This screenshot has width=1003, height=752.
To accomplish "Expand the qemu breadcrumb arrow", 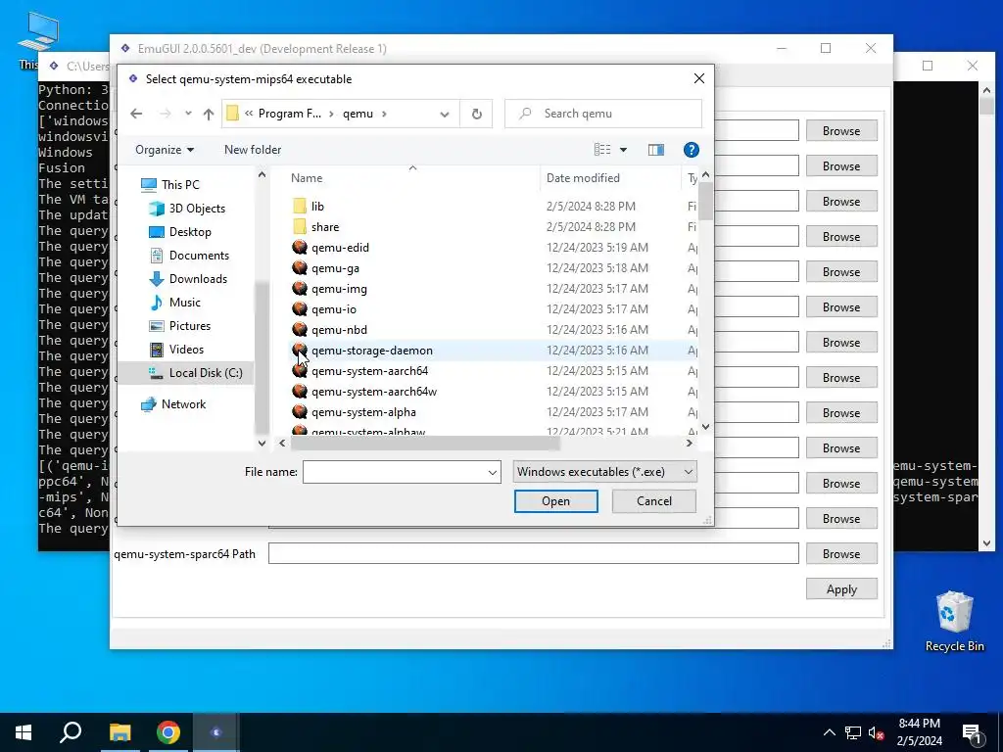I will (384, 114).
